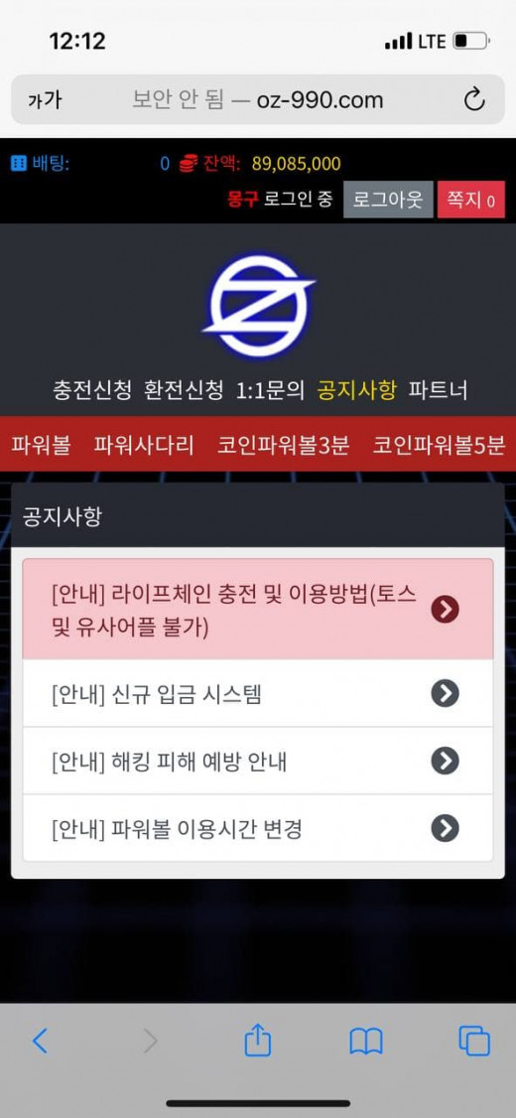Open the Safari tabs overview icon
Viewport: 516px width, 1118px height.
(x=474, y=1042)
